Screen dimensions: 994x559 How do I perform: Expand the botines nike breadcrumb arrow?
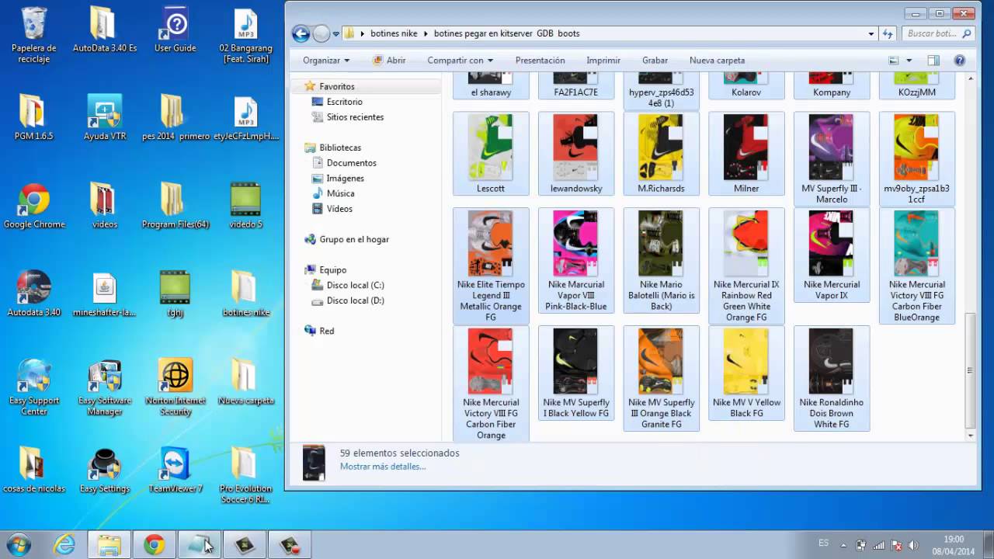428,34
